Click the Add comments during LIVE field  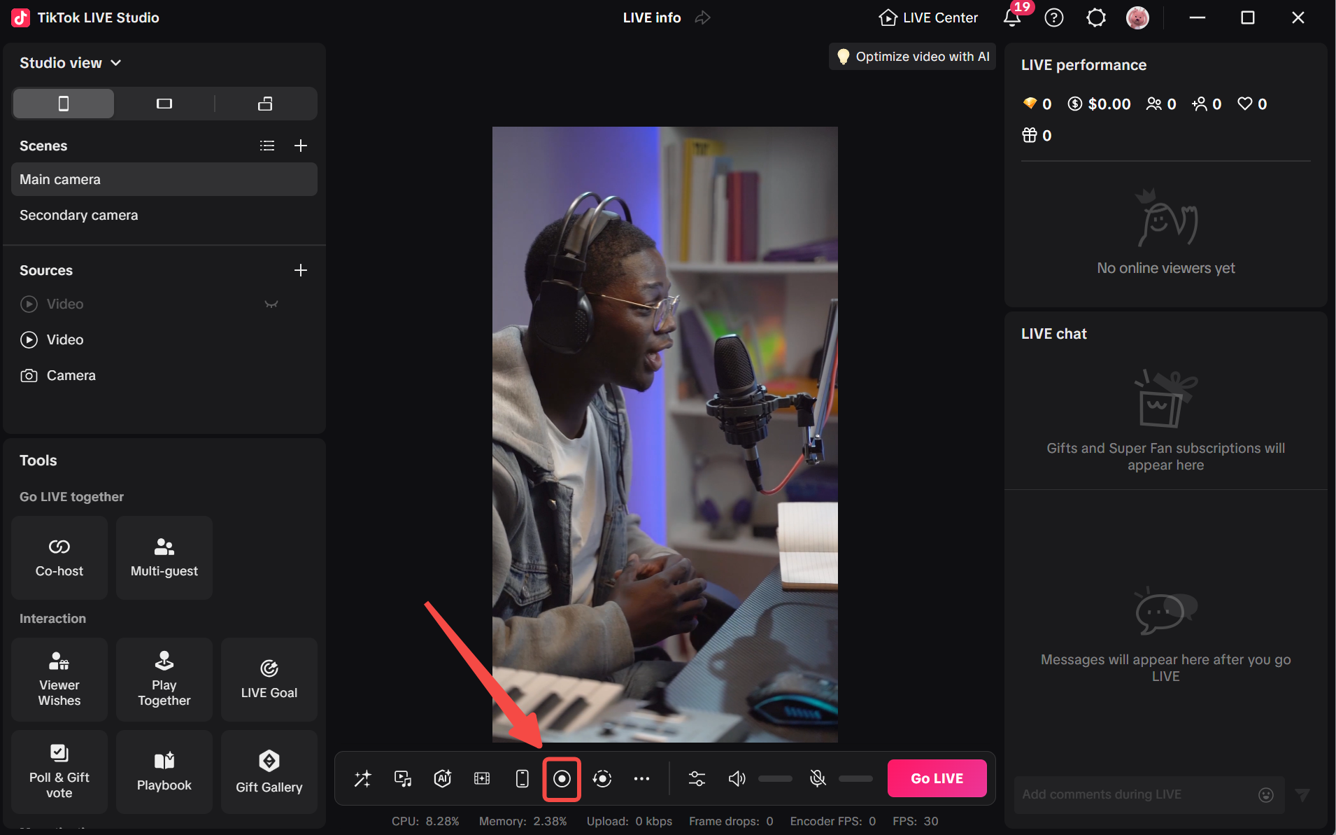(x=1119, y=794)
